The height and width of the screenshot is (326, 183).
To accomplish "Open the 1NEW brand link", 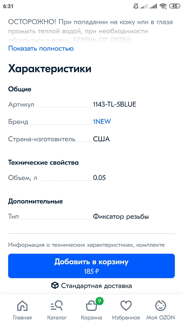I will pos(102,122).
